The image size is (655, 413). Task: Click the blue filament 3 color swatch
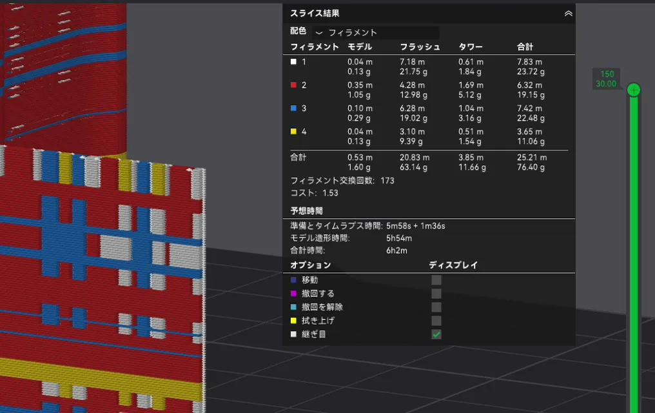[293, 108]
